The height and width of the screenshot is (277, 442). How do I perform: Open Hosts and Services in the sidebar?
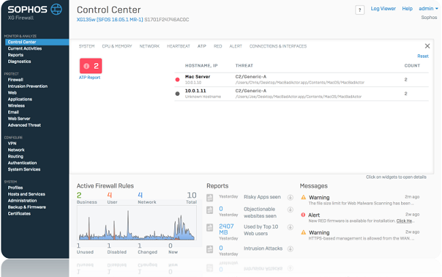(x=27, y=194)
